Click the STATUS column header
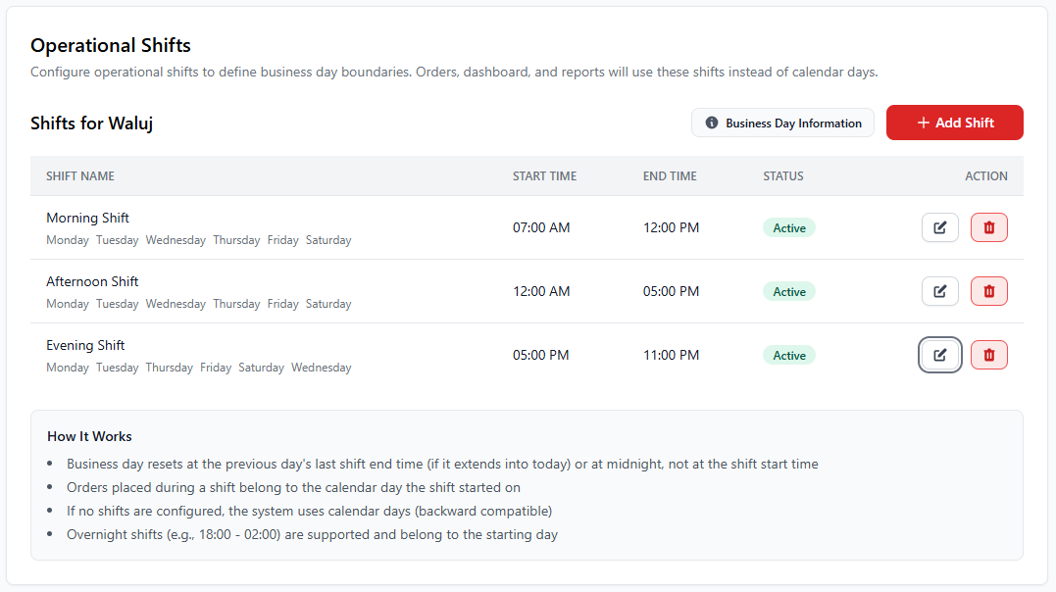 [783, 175]
